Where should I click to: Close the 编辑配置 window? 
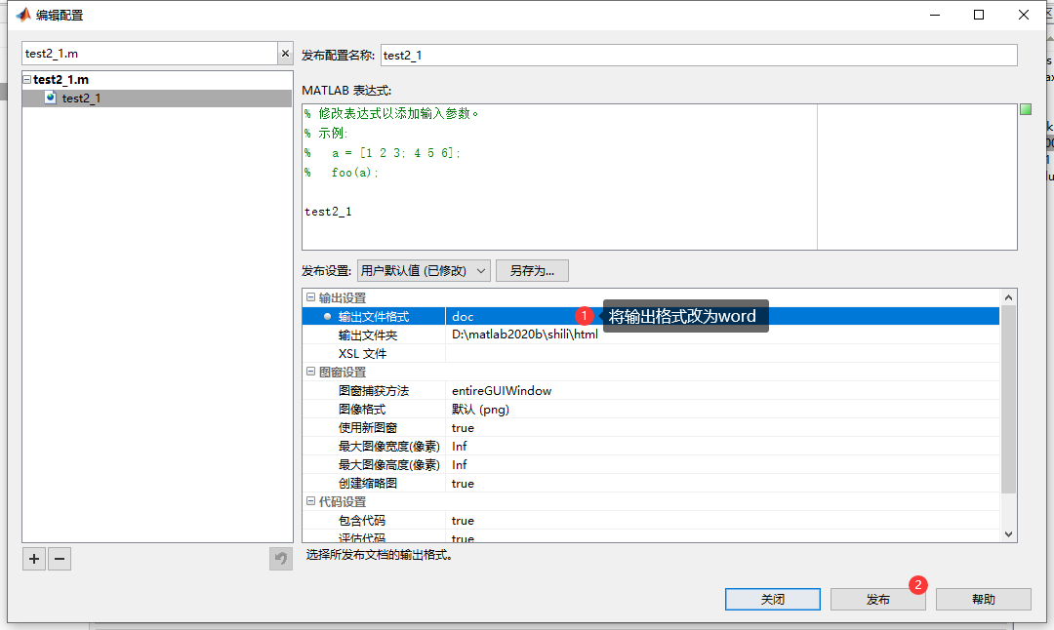tap(1023, 15)
